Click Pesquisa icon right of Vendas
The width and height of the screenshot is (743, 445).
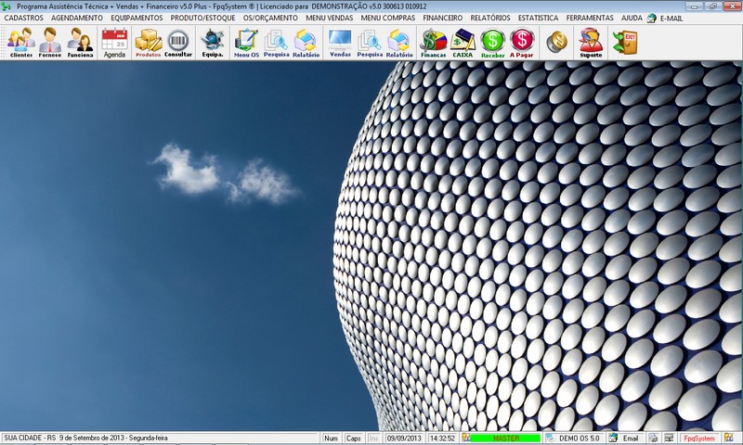click(x=370, y=43)
